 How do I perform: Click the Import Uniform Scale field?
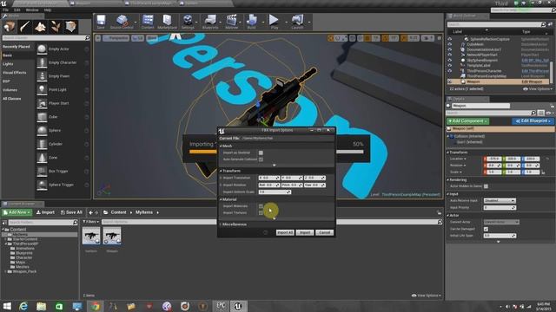tap(275, 192)
